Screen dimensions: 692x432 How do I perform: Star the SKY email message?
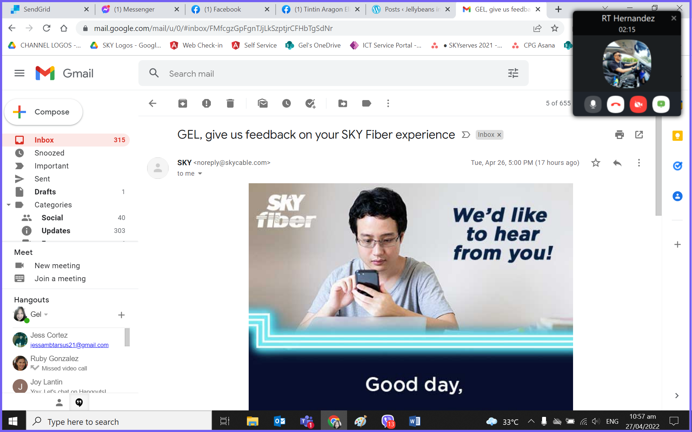pos(595,163)
